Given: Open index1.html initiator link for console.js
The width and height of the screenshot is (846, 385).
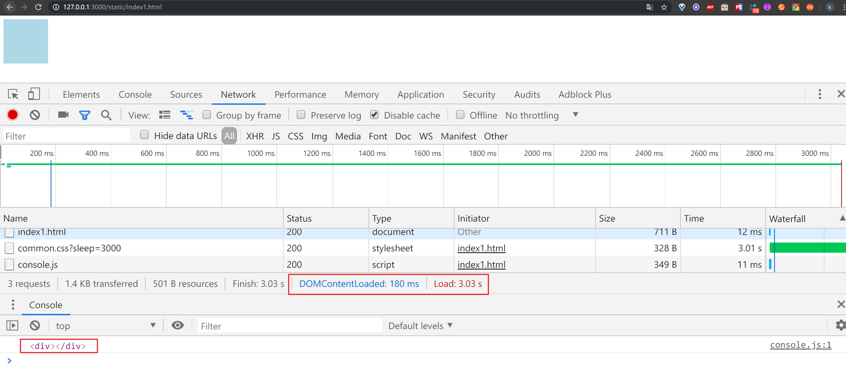Looking at the screenshot, I should (481, 264).
